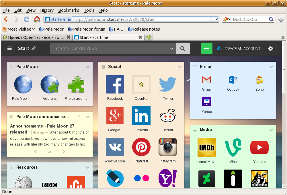Open the LinkedIn tile

pos(141,116)
